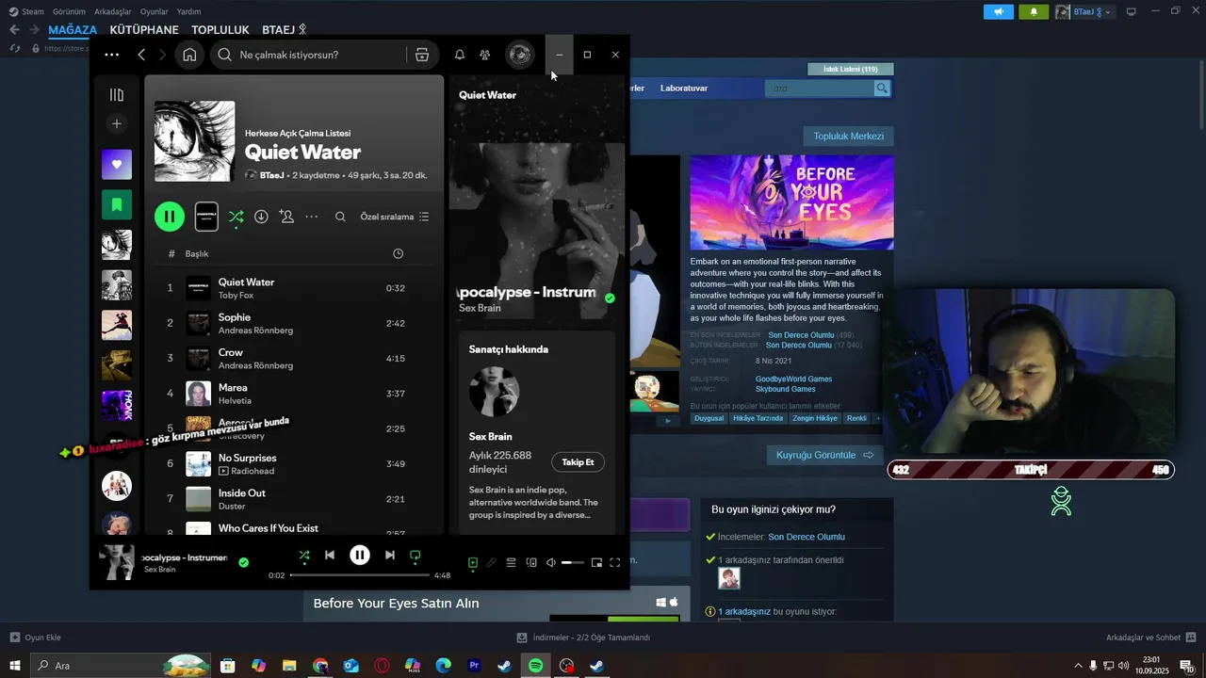Image resolution: width=1206 pixels, height=678 pixels.
Task: Follow Sex Brain with Takip Et button
Action: pyautogui.click(x=578, y=462)
